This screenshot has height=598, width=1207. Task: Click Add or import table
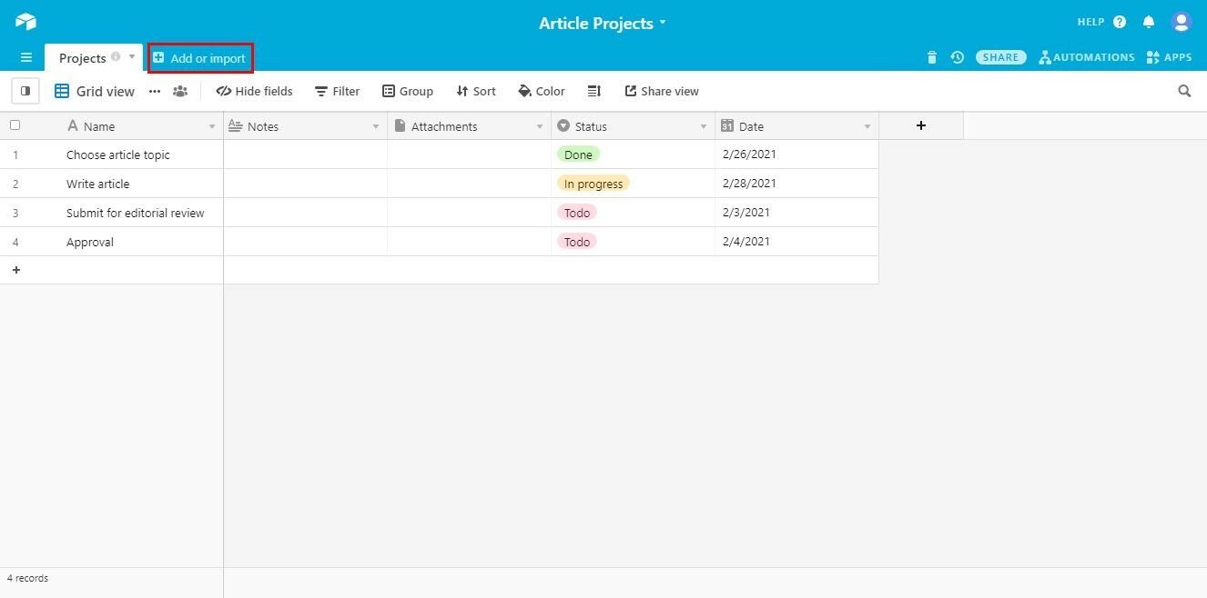point(200,58)
